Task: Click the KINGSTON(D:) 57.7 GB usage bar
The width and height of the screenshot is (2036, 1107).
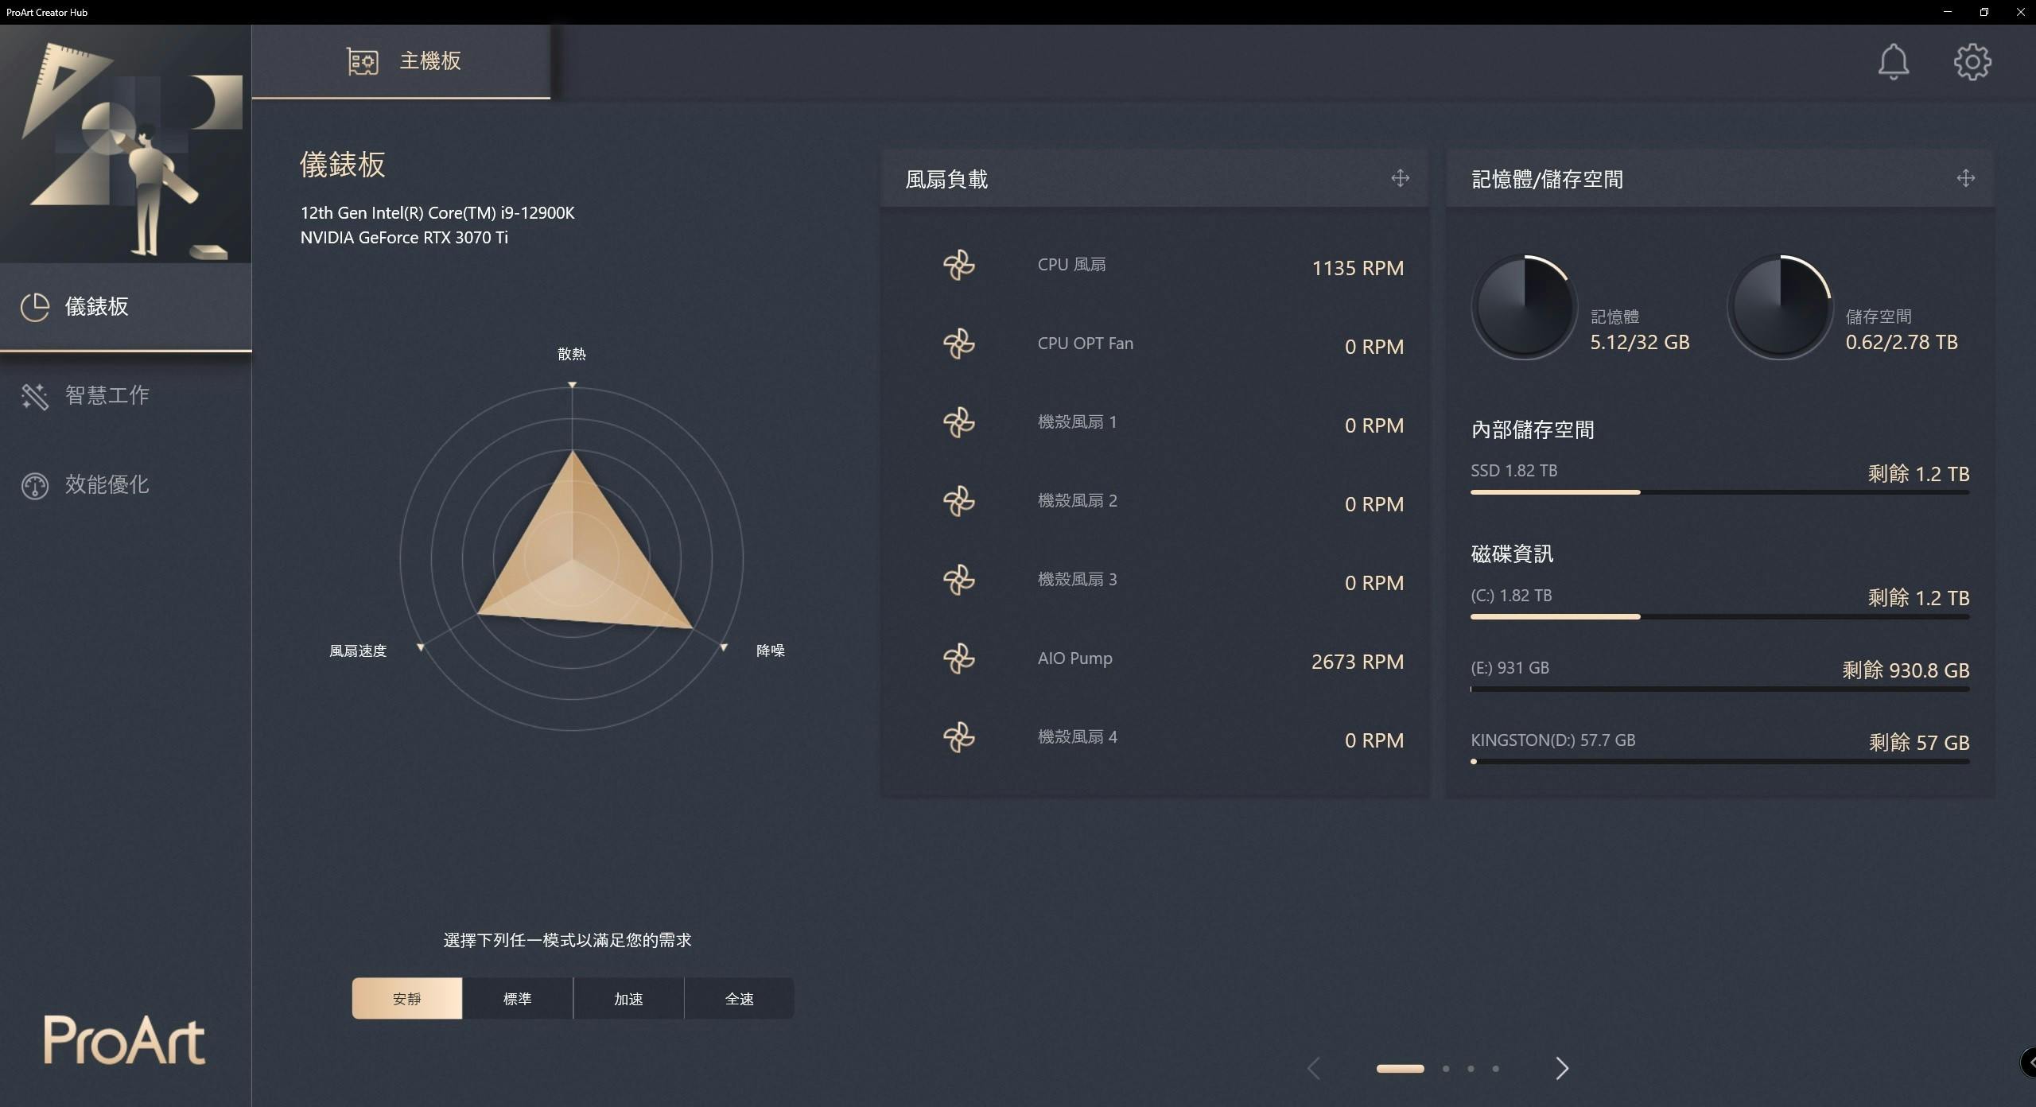Action: [x=1719, y=761]
